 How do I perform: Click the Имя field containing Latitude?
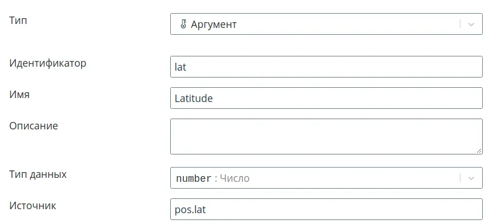pyautogui.click(x=326, y=98)
